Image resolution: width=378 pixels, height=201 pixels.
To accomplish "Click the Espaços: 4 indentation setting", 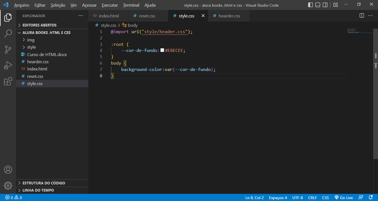I will (x=278, y=198).
